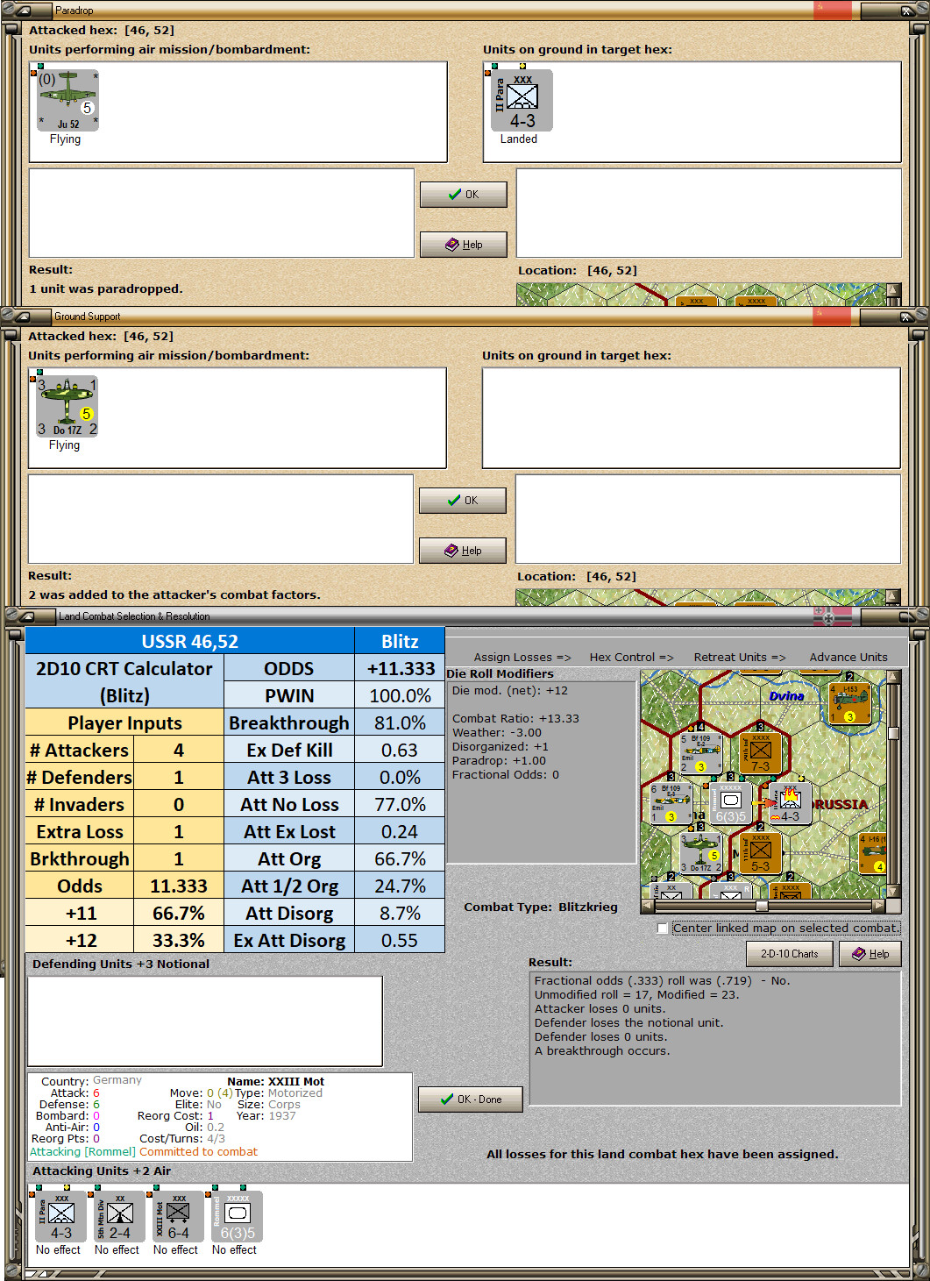930x1281 pixels.
Task: Open the Advance Units step
Action: 848,657
